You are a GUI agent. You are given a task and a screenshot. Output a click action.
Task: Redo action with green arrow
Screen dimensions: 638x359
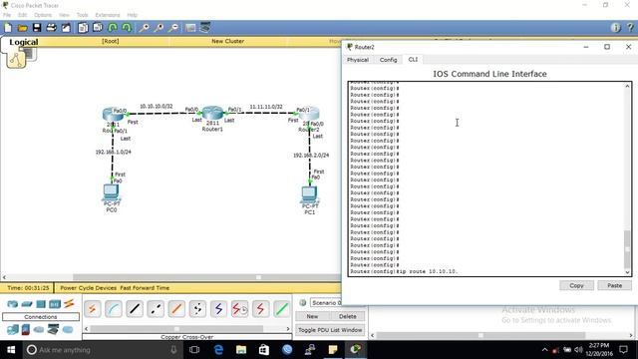pyautogui.click(x=127, y=28)
